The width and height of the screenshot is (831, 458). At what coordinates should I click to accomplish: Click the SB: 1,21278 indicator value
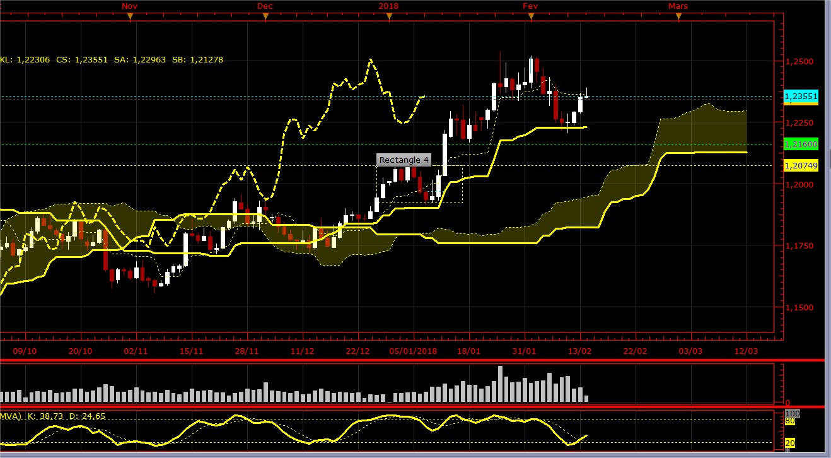(x=197, y=60)
